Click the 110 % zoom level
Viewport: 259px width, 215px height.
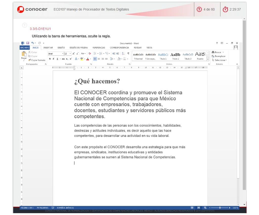[x=235, y=208]
